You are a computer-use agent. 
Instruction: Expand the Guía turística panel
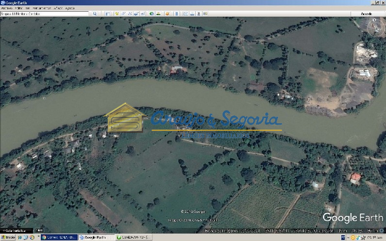[16, 230]
